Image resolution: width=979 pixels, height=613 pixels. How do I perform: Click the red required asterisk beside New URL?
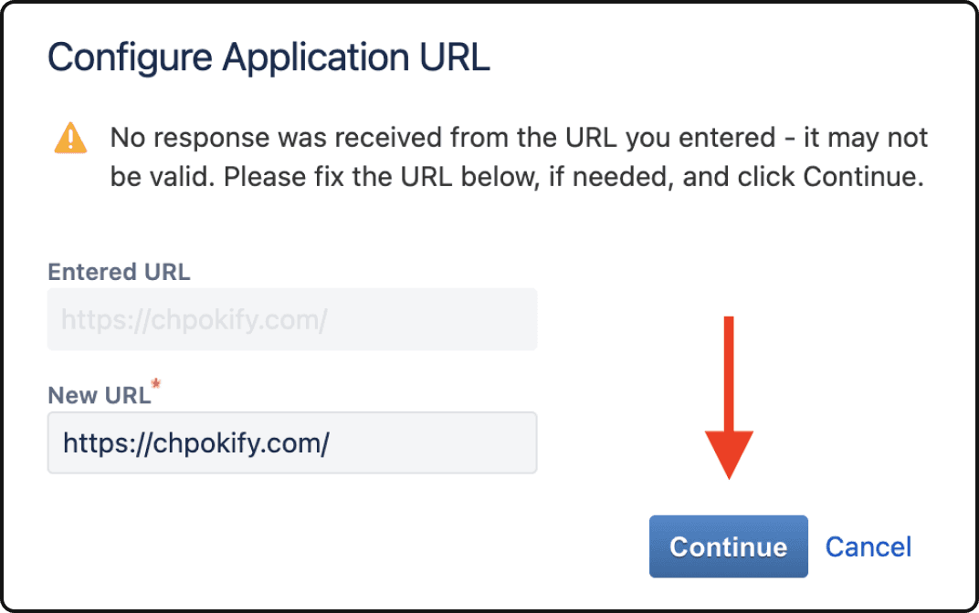point(156,383)
